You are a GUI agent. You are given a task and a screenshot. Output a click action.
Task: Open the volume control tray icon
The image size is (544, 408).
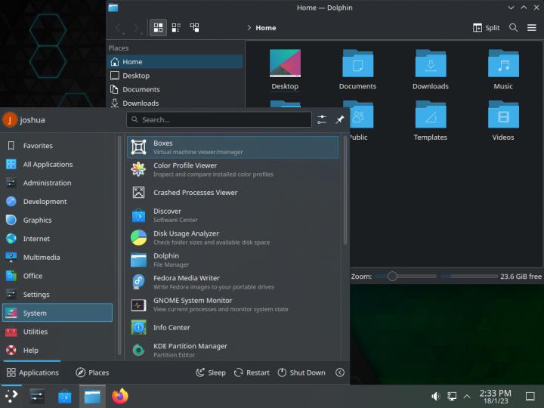436,396
